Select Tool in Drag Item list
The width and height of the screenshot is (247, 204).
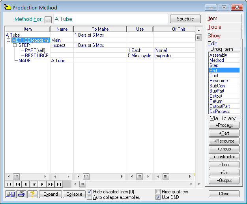click(224, 76)
